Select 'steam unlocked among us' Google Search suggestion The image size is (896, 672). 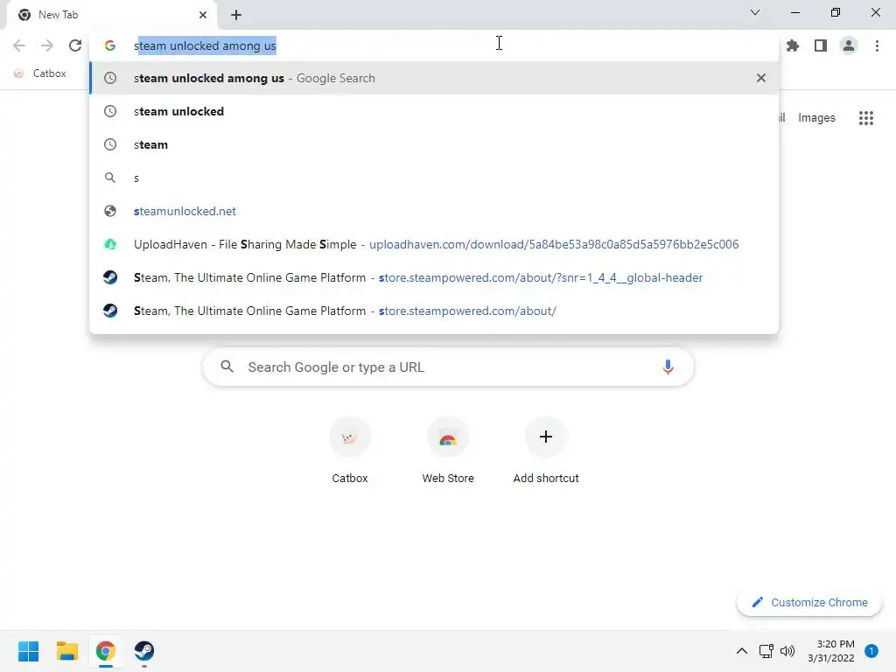(x=434, y=78)
